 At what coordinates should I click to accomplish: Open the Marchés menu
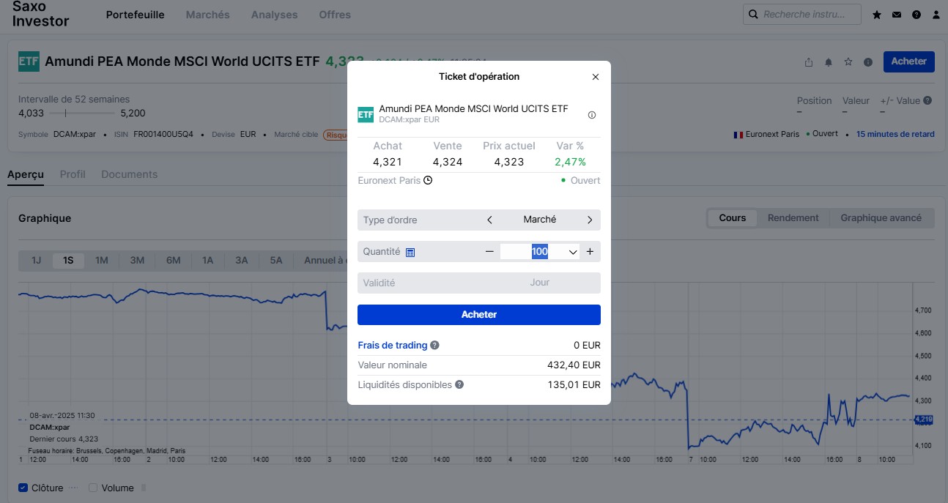(208, 15)
